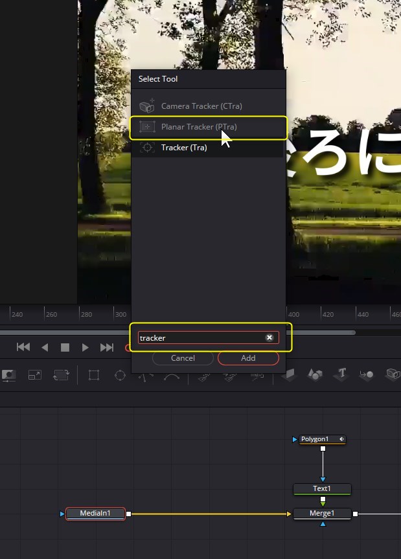401x559 pixels.
Task: Click frame 260 on the time ruler
Action: pos(51,314)
